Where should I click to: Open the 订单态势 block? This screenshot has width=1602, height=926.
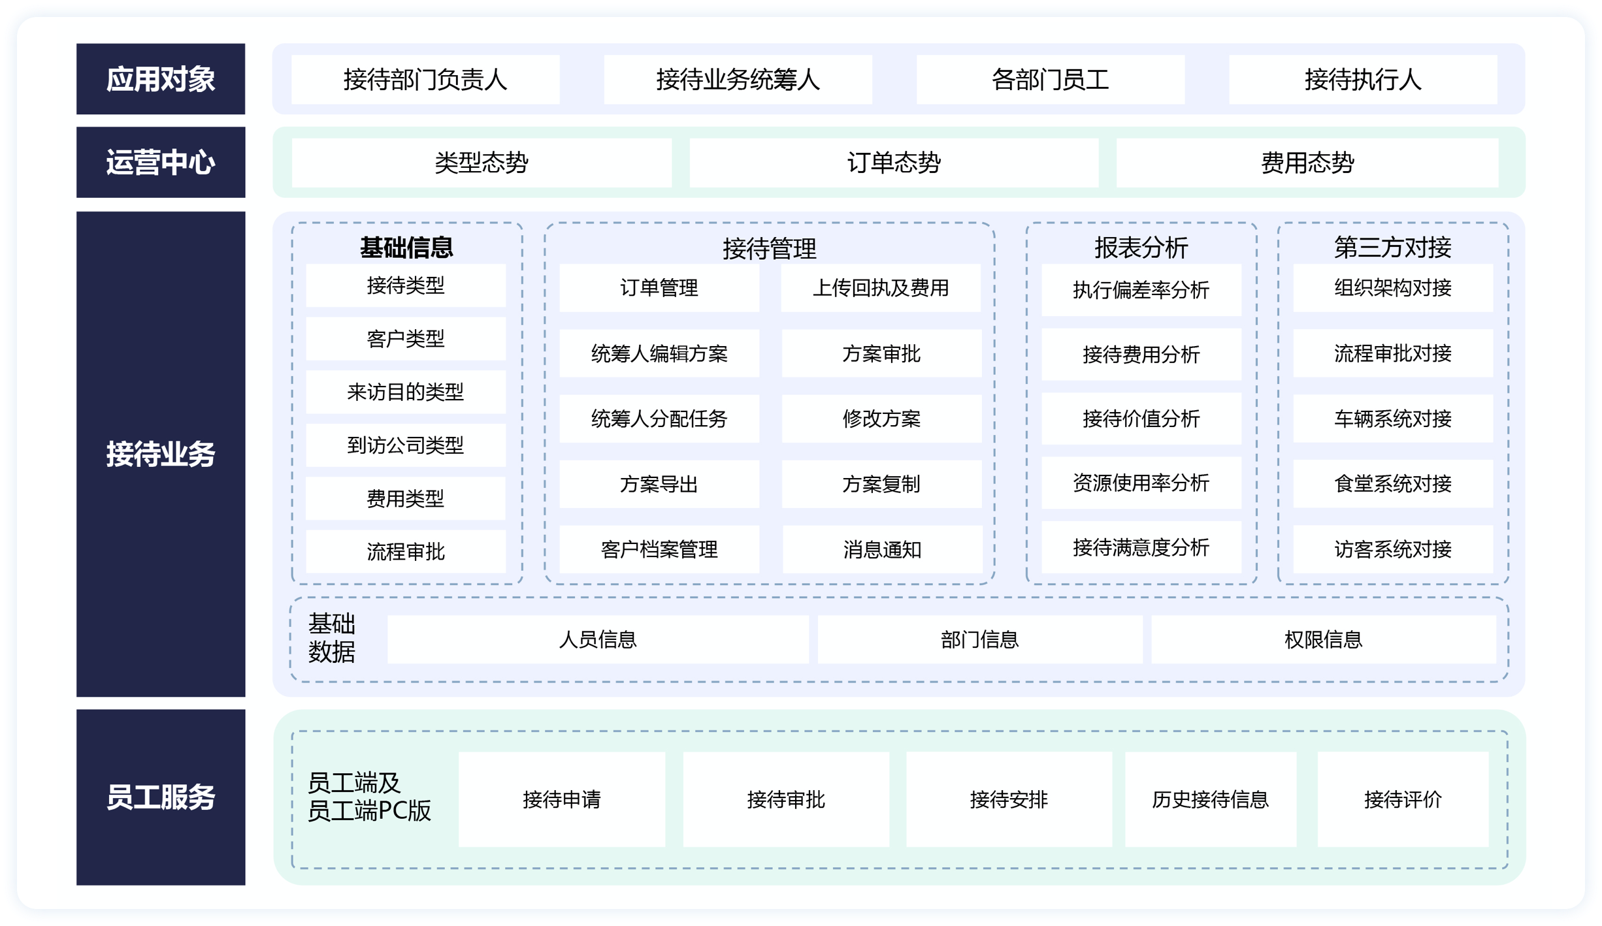pyautogui.click(x=894, y=163)
